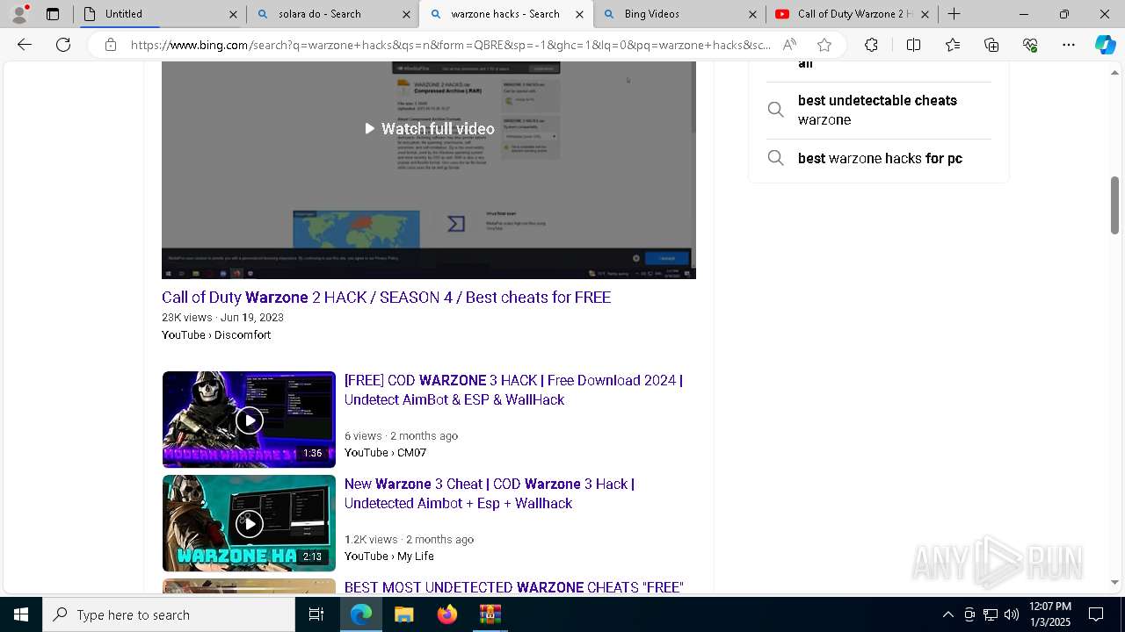
Task: Open [FREE] COD WARZONE 3 HACK link
Action: [x=513, y=390]
